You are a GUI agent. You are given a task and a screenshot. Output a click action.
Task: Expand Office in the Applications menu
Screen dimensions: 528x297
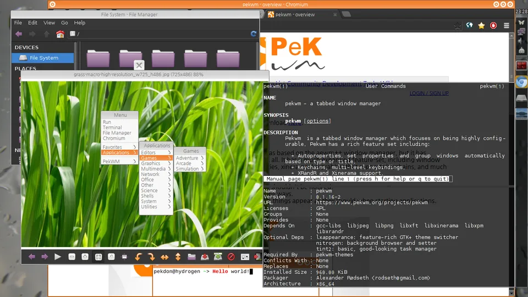pos(156,179)
